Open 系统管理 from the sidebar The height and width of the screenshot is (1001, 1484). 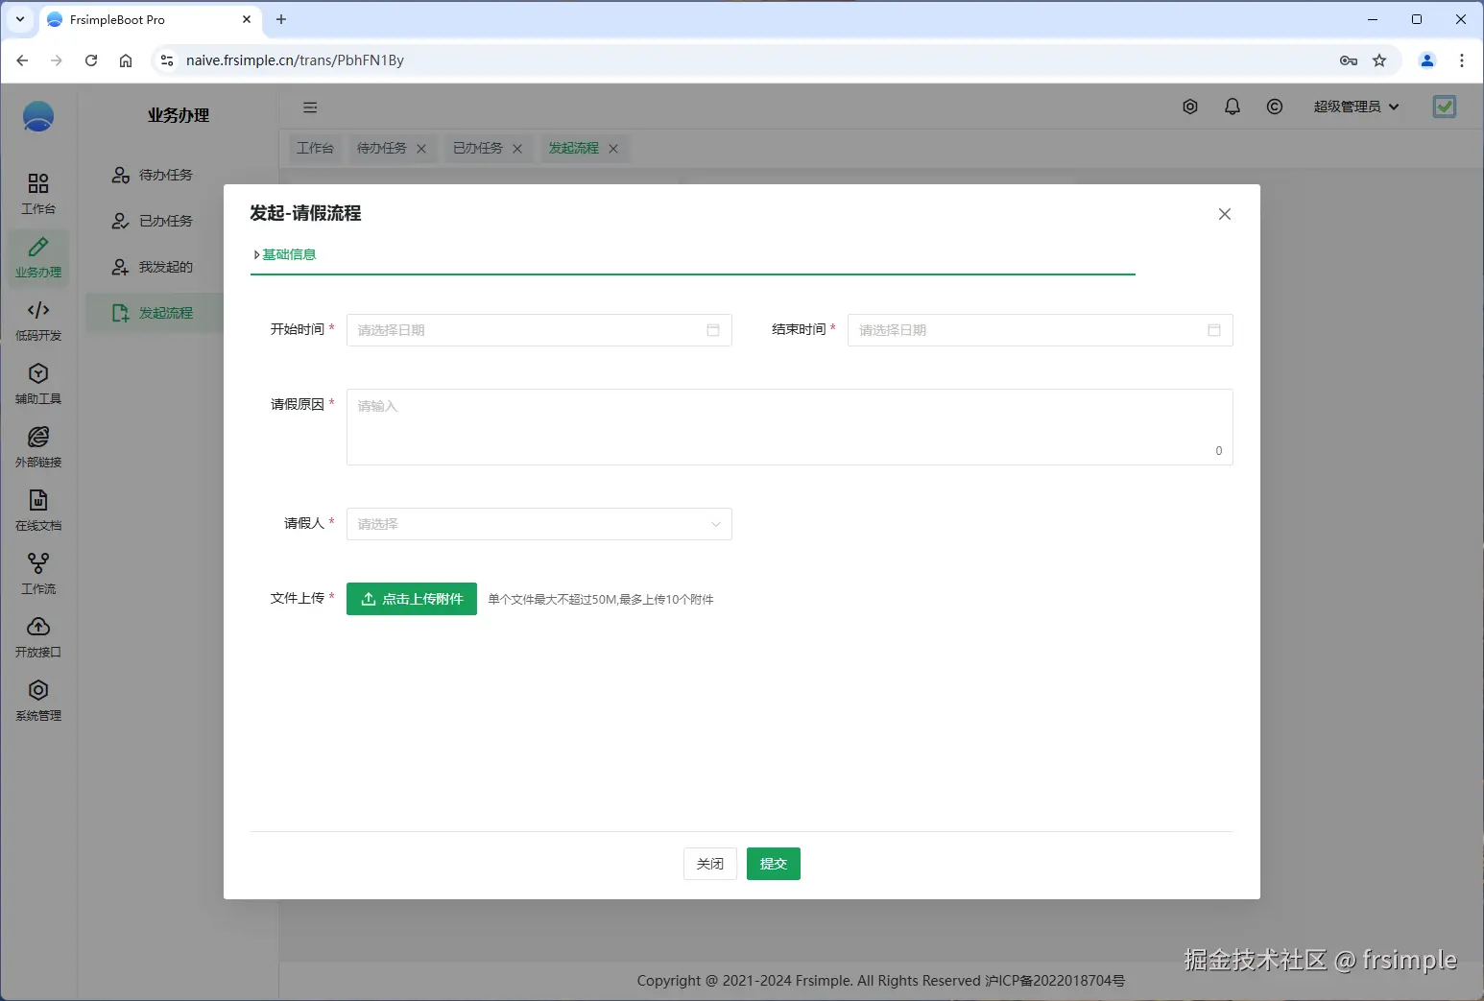pos(37,700)
